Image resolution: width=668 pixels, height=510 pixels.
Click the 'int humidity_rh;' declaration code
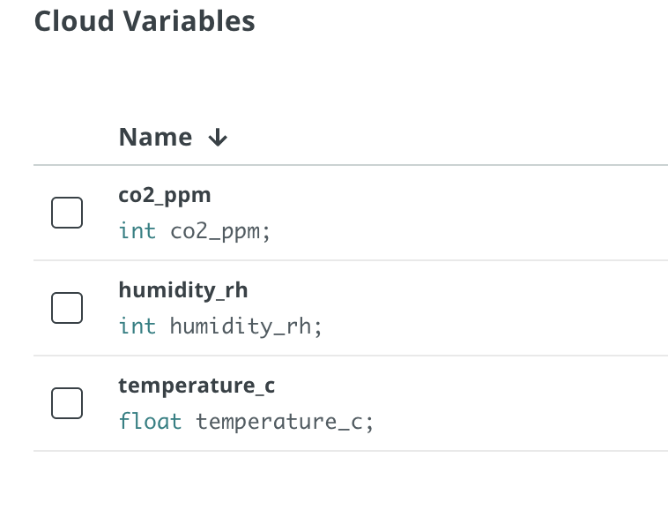point(220,326)
